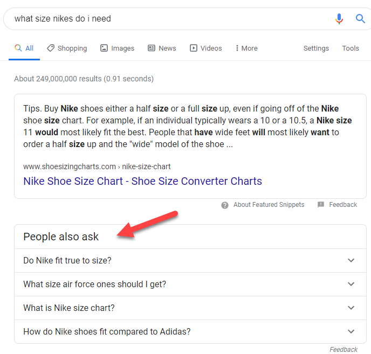The image size is (371, 354).
Task: Click the italic Feedback link below questions
Action: (343, 350)
